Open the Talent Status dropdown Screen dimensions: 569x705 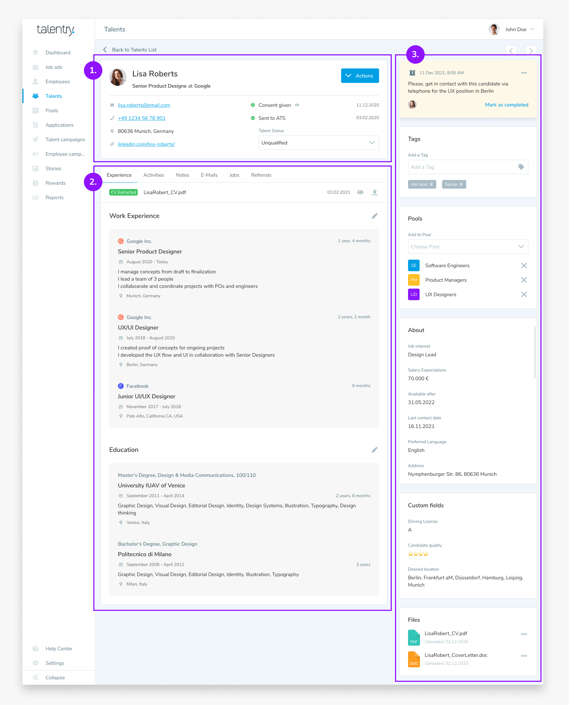coord(318,143)
